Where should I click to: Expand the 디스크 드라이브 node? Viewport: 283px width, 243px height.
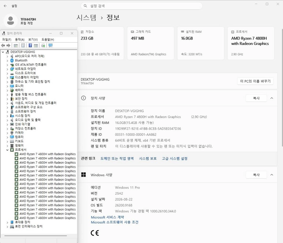coord(7,73)
